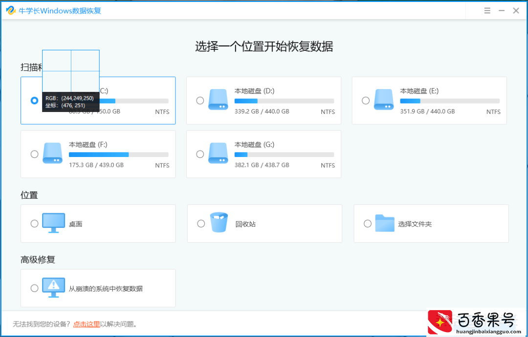Viewport: 528px width, 337px height.
Task: Select the local disk (G:) radio button
Action: [200, 154]
